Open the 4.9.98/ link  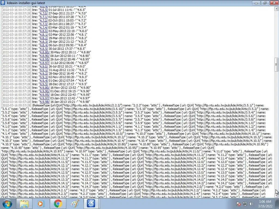coord(44,102)
